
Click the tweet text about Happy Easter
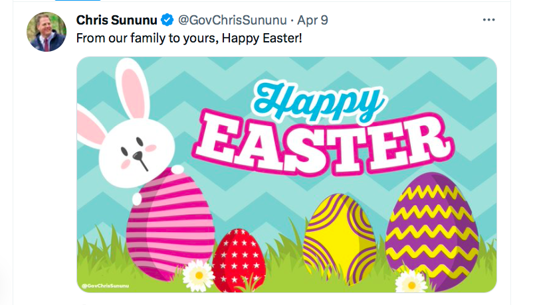[x=189, y=38]
